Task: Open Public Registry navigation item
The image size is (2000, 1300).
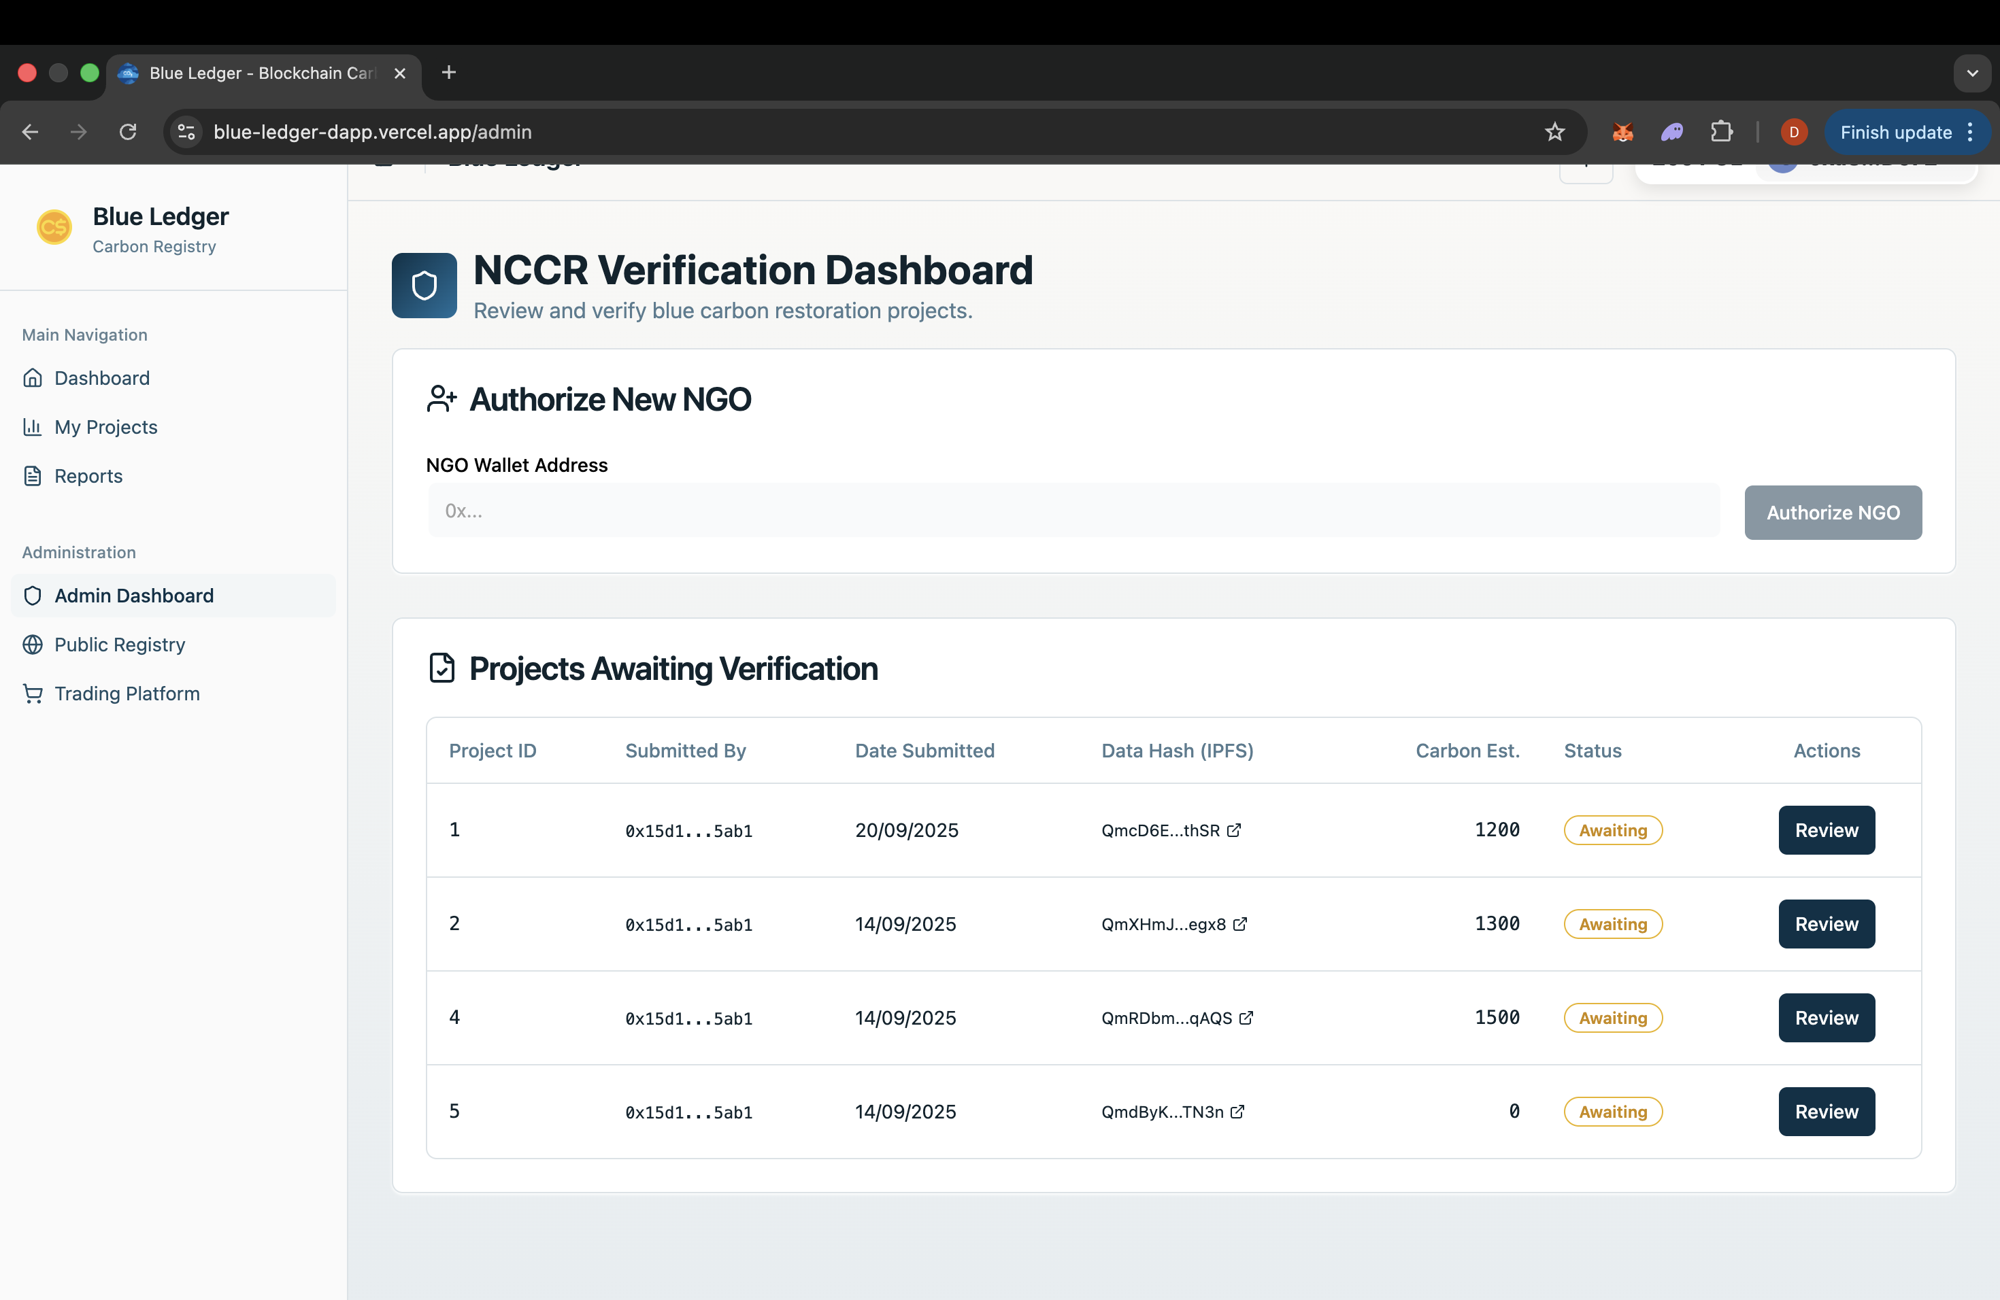Action: (119, 644)
